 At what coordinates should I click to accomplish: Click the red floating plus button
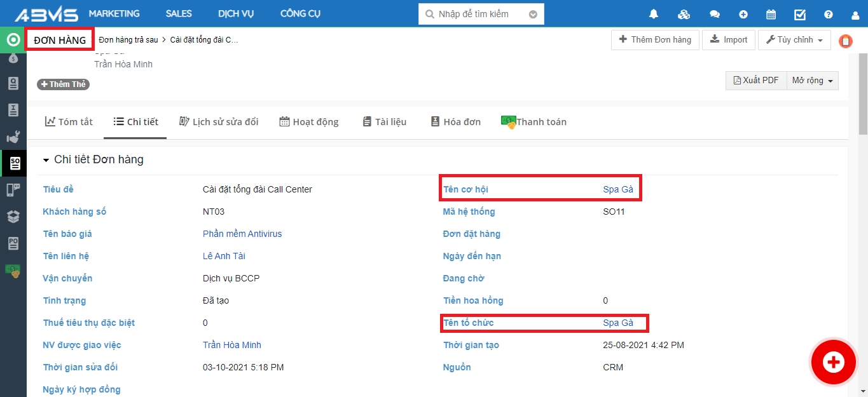(x=832, y=362)
